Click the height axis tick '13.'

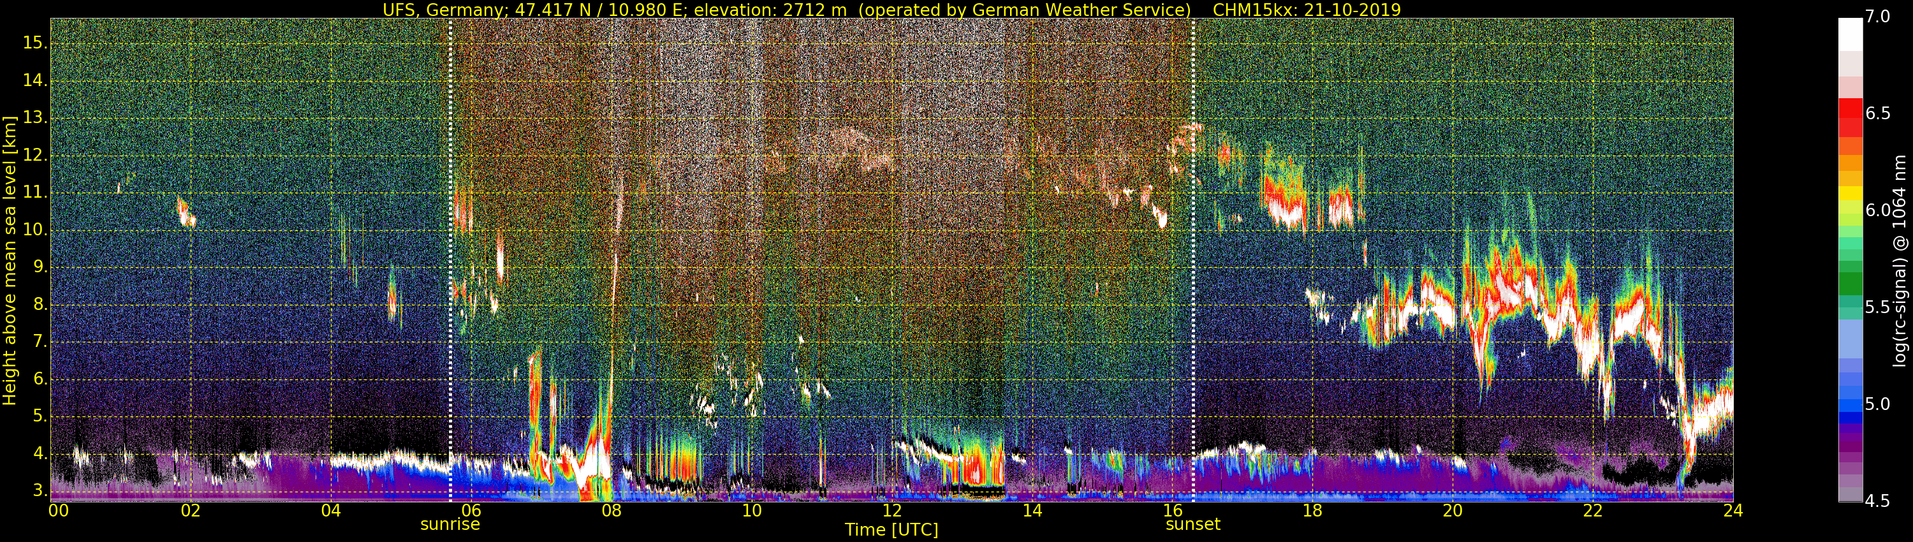[x=35, y=118]
